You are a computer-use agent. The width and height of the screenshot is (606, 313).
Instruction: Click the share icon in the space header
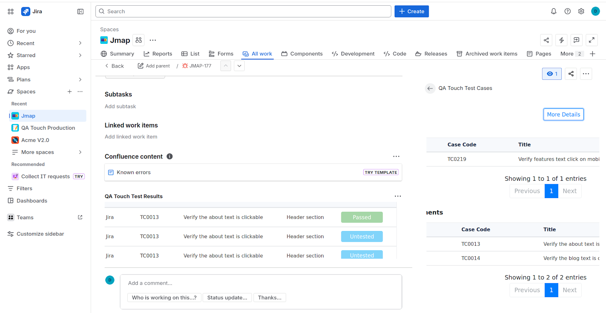click(546, 40)
